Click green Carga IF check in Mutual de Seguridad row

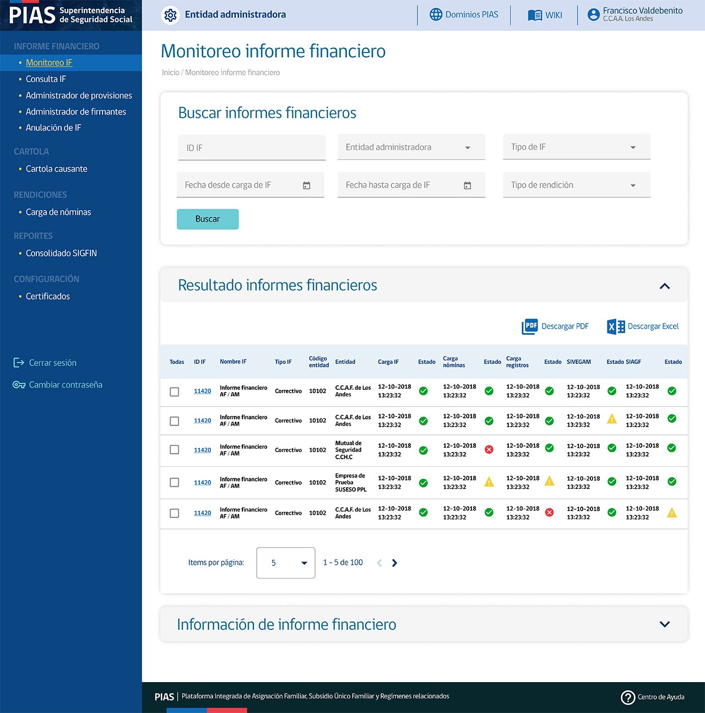(423, 450)
